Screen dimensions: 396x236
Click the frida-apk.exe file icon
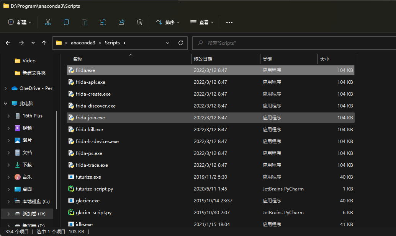(x=71, y=82)
